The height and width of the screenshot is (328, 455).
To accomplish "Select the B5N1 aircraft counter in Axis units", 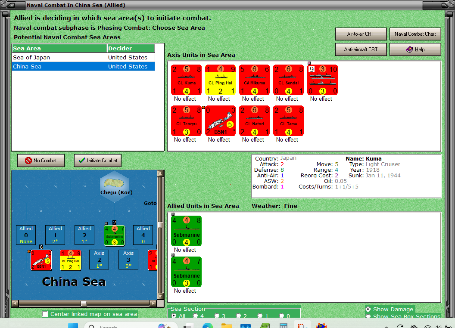I will (x=220, y=121).
